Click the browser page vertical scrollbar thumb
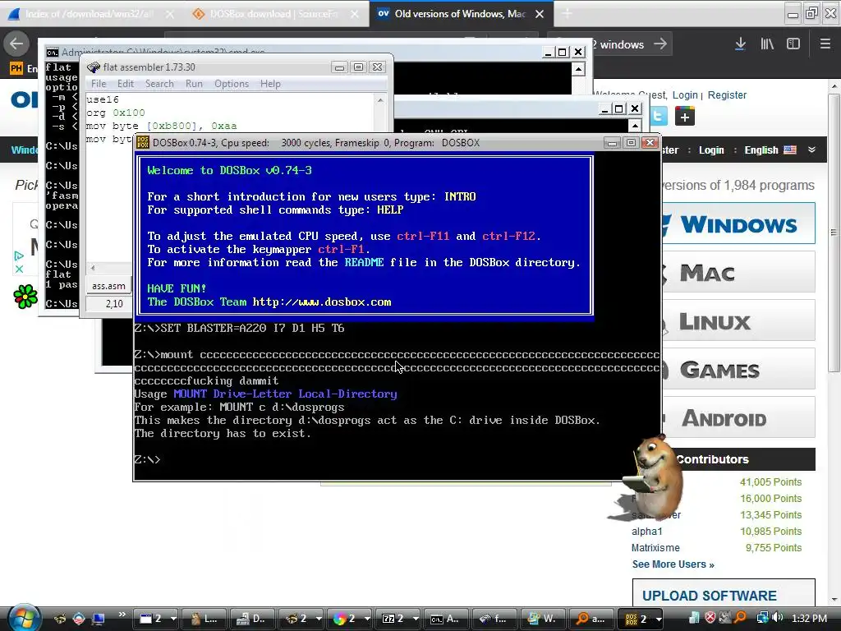This screenshot has height=631, width=841. 834,233
